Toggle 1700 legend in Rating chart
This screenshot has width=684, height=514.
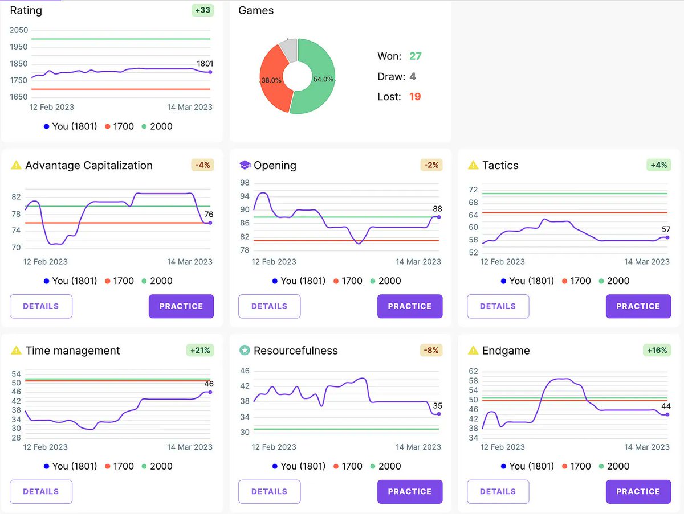pos(119,126)
